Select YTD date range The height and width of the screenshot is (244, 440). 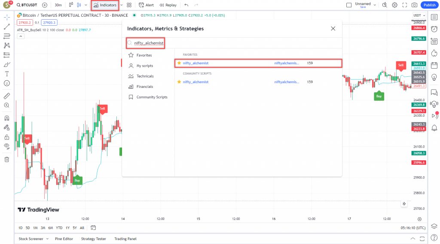pos(59,228)
